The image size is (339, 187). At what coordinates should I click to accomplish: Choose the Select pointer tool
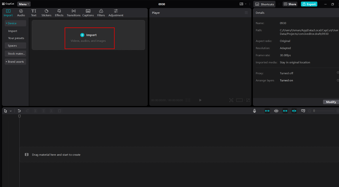pos(6,111)
